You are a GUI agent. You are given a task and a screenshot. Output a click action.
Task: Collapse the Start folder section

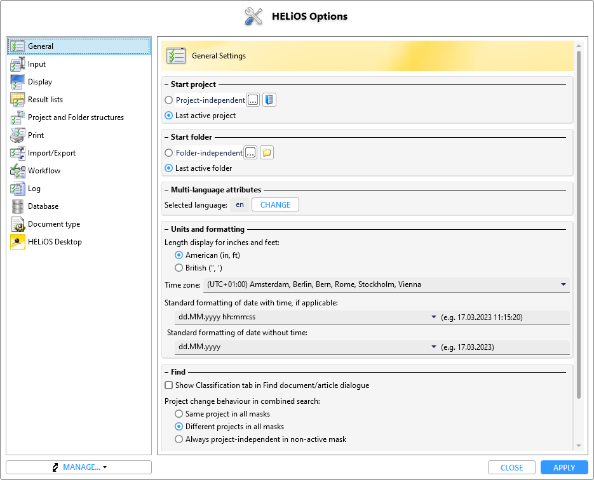(x=166, y=137)
